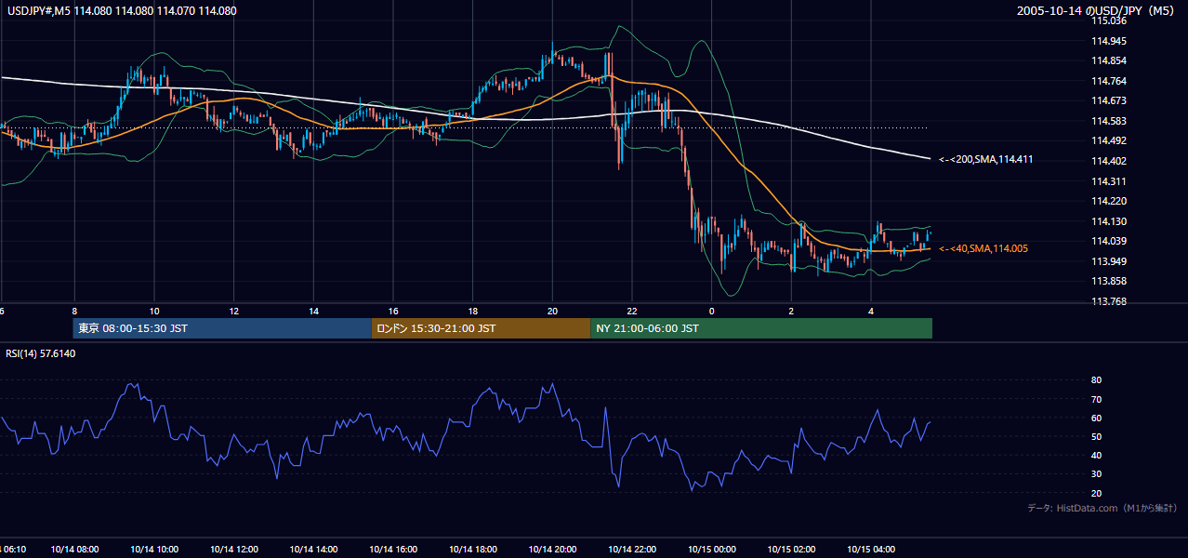Click hour label 2 under the price chart
1188x558 pixels.
(791, 311)
